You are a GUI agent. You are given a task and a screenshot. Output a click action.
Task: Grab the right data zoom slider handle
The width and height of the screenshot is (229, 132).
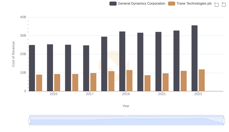pyautogui.click(x=224, y=121)
